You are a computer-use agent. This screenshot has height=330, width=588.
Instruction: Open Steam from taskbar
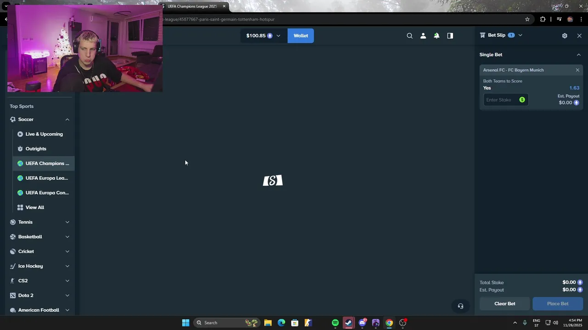(349, 323)
